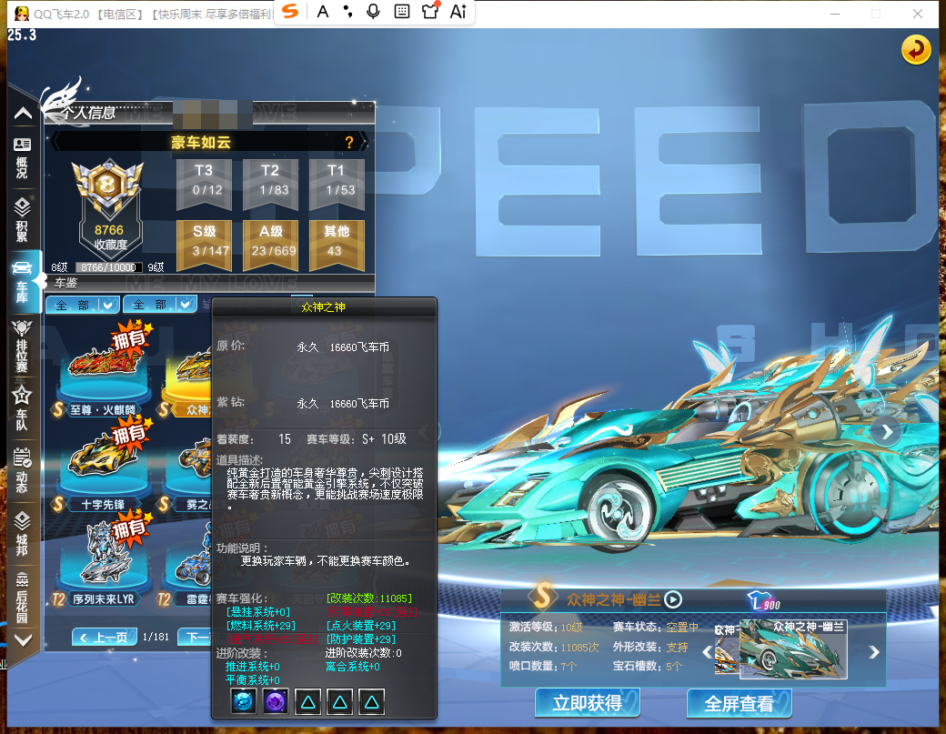Rotate car view with the right arrow

pyautogui.click(x=886, y=432)
